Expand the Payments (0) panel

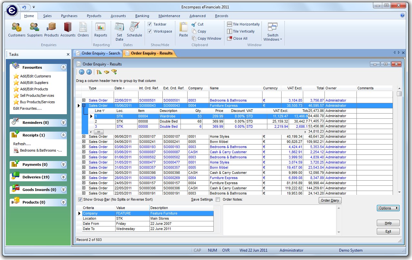63,165
